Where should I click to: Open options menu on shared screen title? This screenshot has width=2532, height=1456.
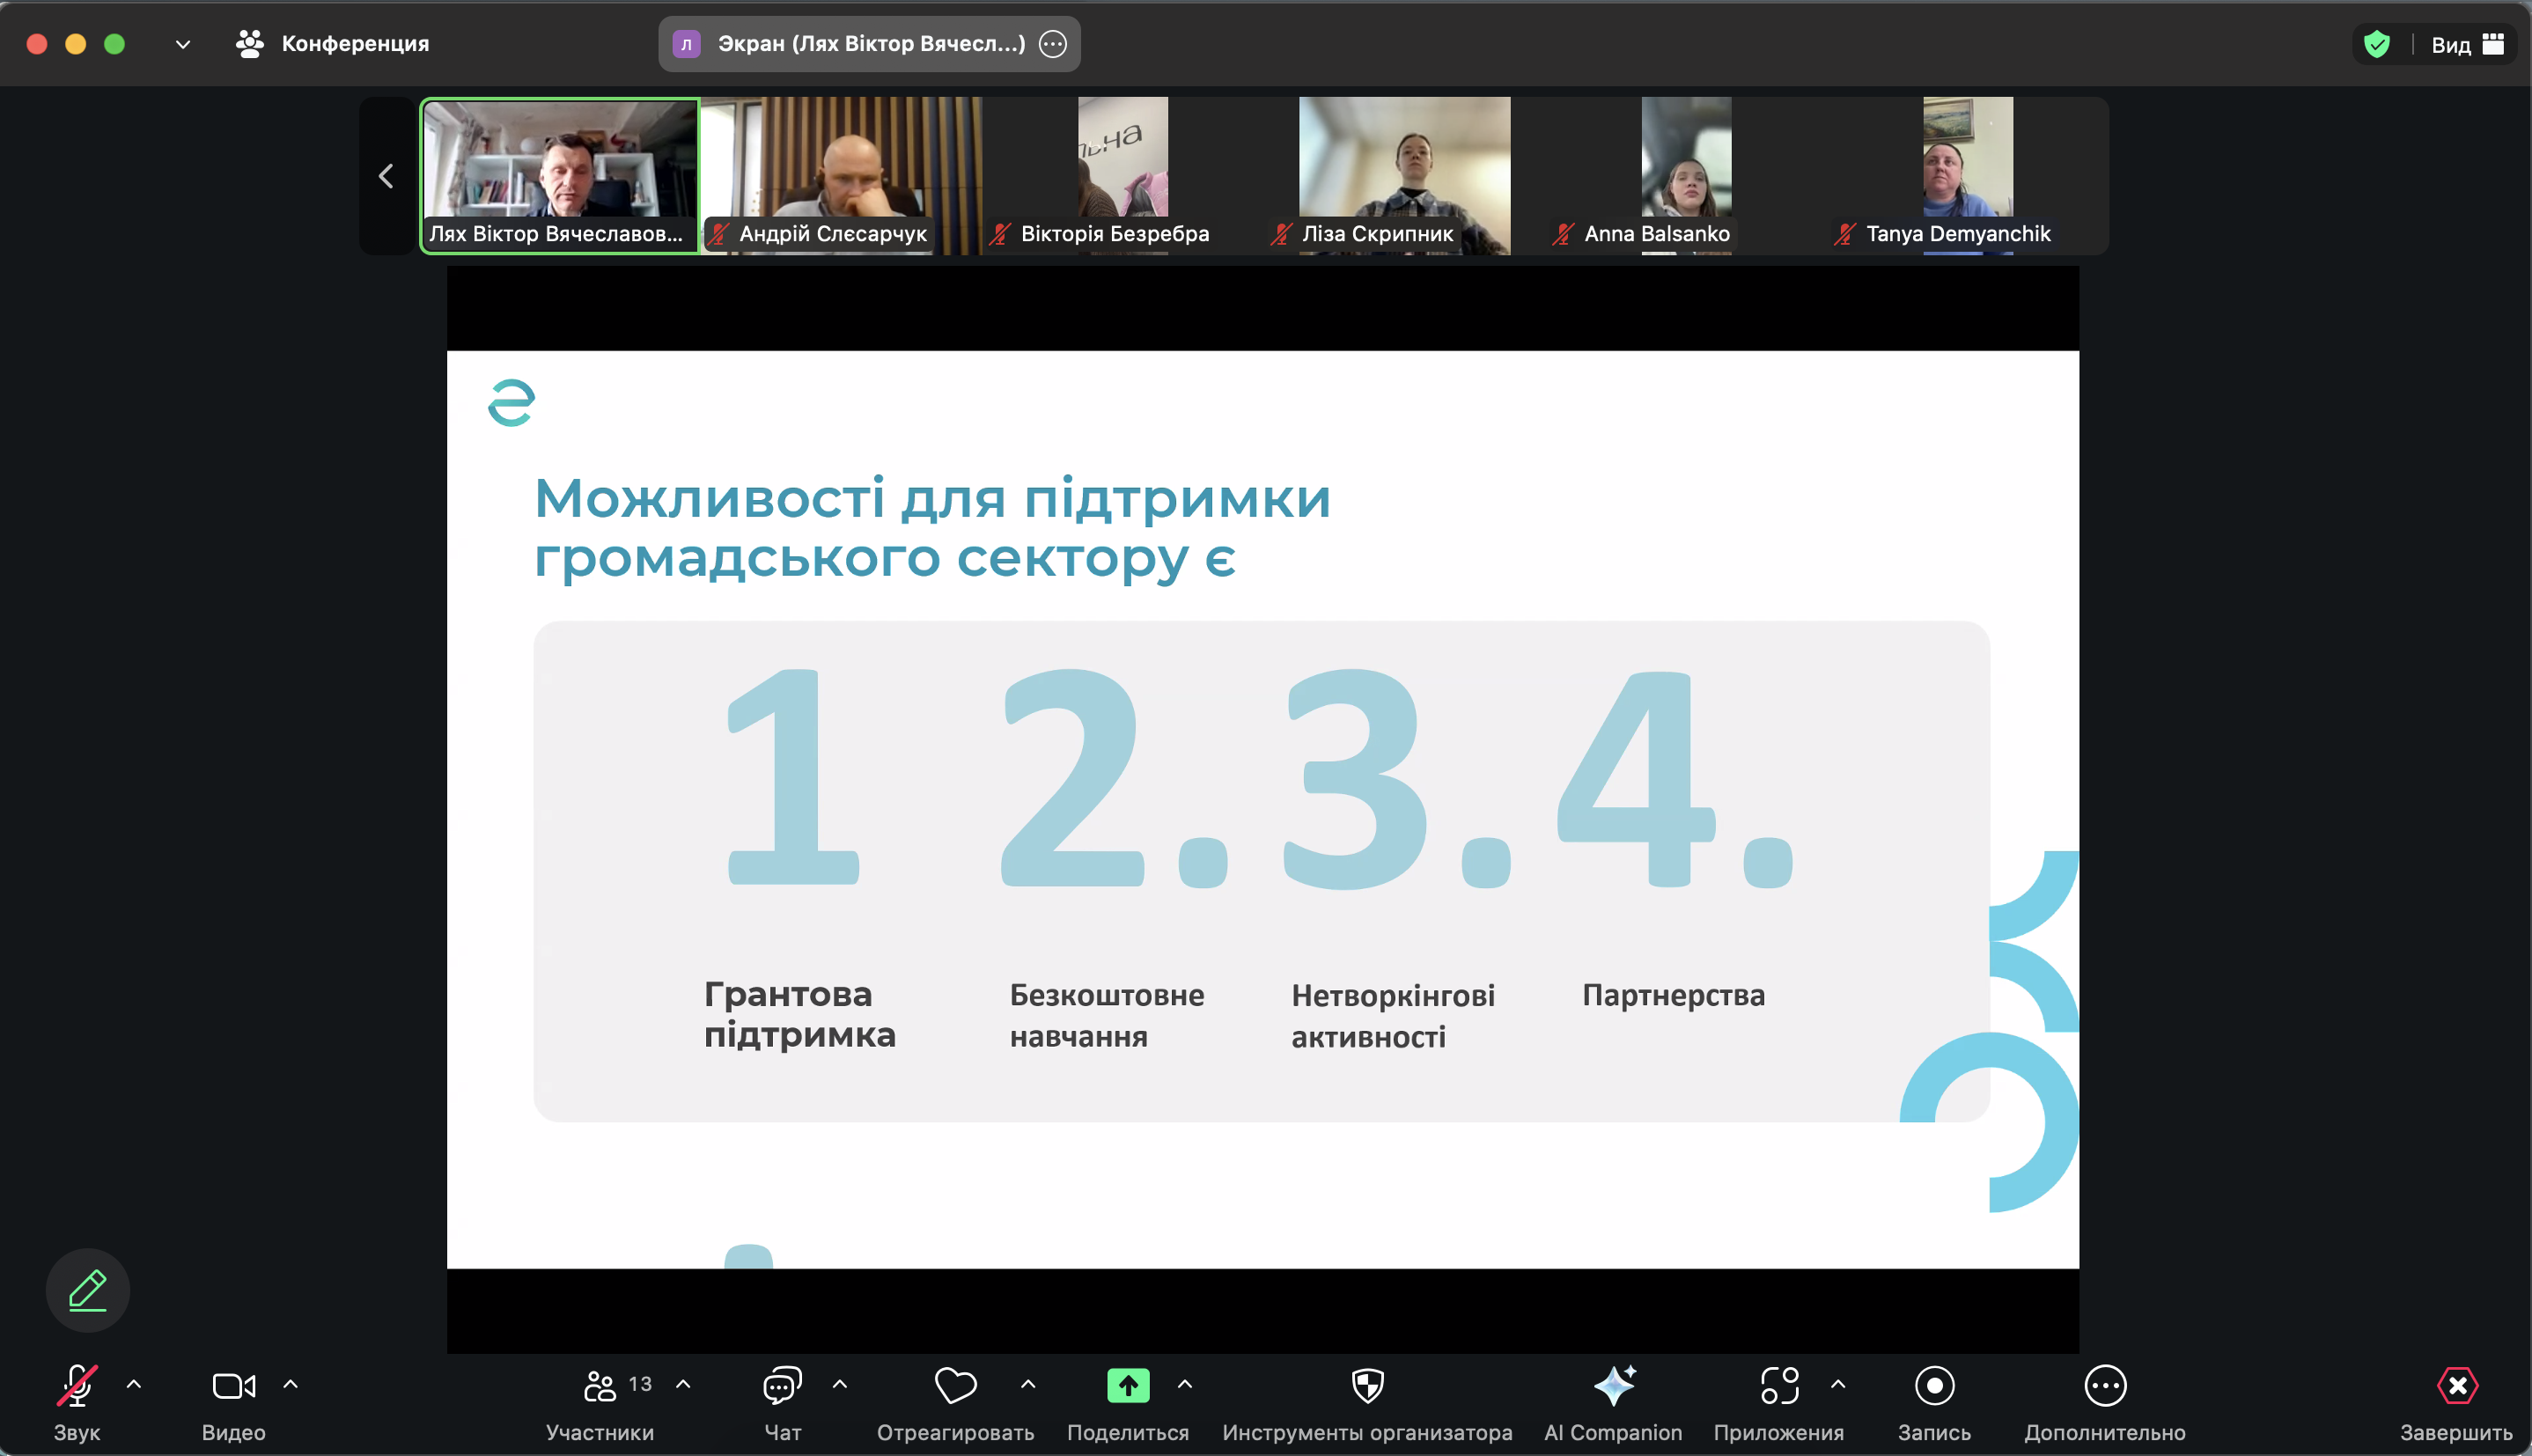(x=1052, y=44)
